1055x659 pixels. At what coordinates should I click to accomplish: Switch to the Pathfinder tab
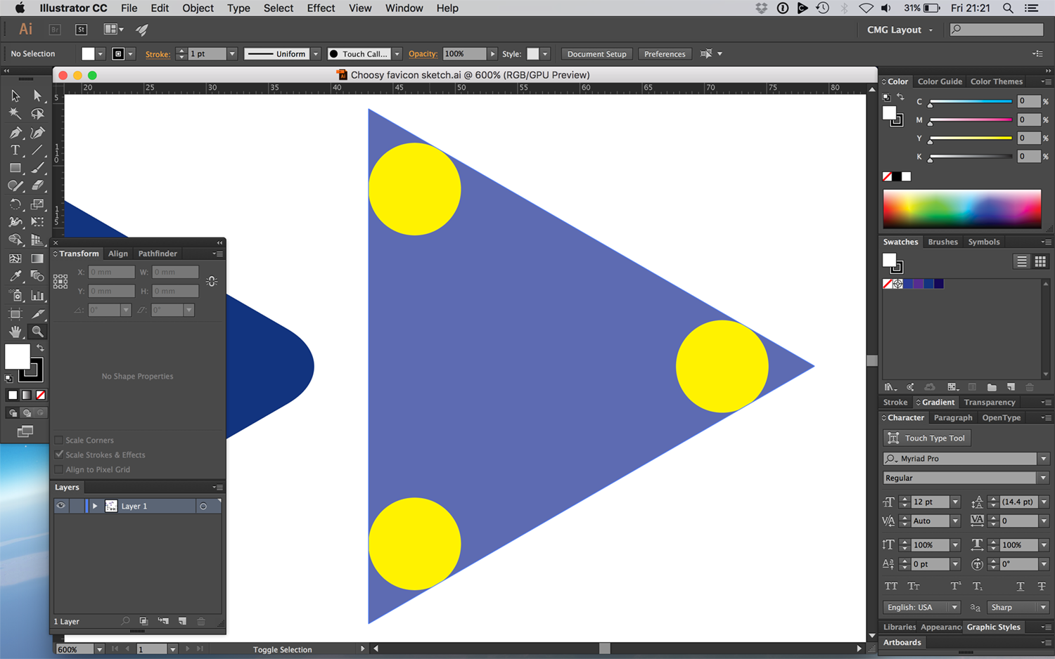click(x=158, y=254)
